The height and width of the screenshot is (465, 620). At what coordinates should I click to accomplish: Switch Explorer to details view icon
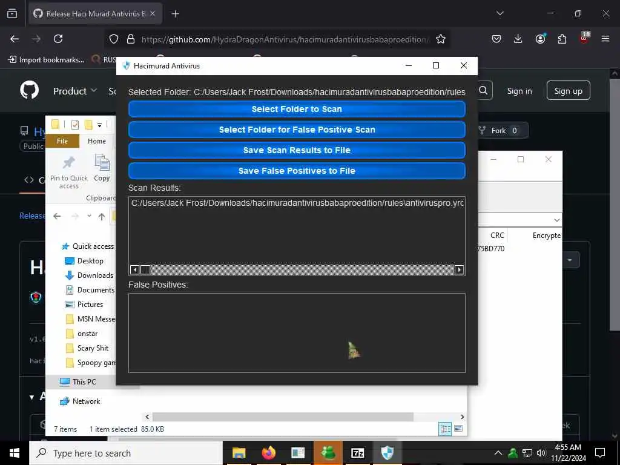[445, 429]
